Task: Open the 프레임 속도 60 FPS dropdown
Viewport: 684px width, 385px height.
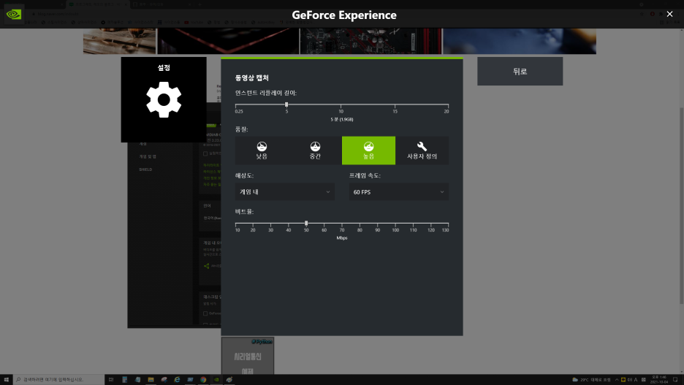Action: tap(399, 192)
